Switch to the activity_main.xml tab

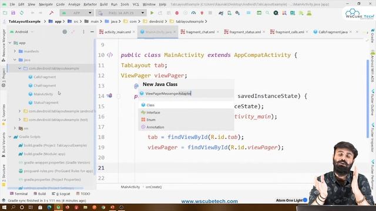[117, 32]
